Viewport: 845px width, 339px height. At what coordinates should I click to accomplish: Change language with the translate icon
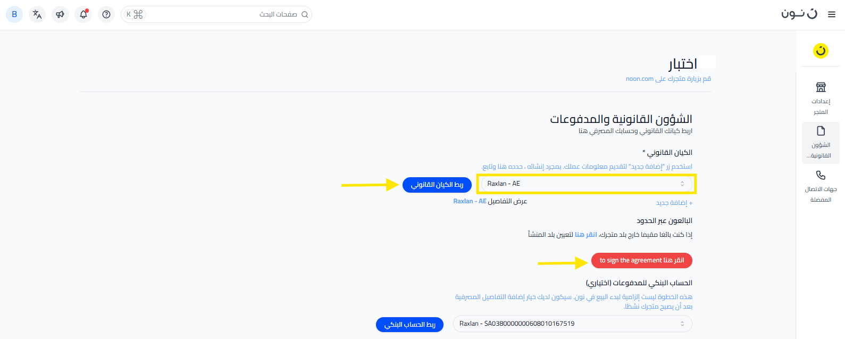tap(37, 14)
